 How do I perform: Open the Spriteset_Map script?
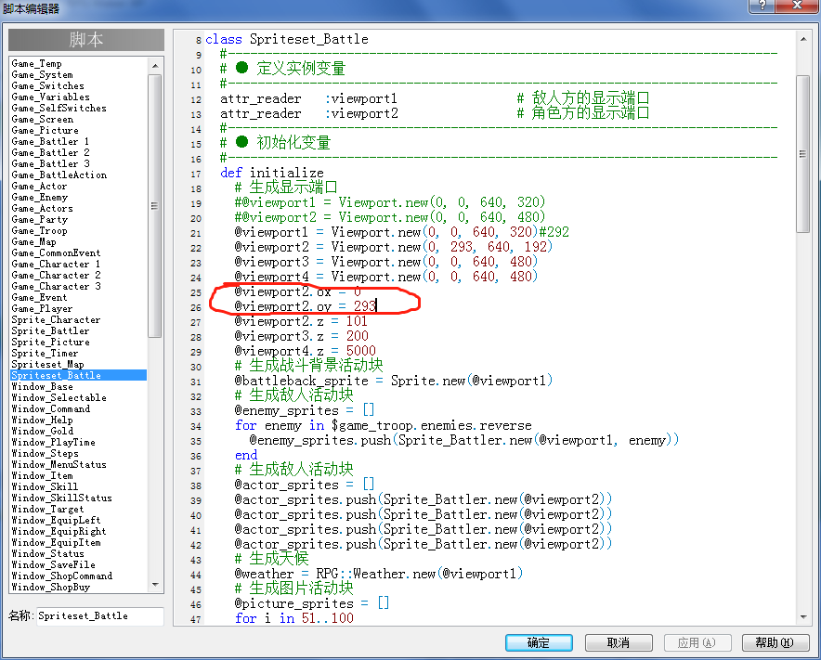[47, 364]
